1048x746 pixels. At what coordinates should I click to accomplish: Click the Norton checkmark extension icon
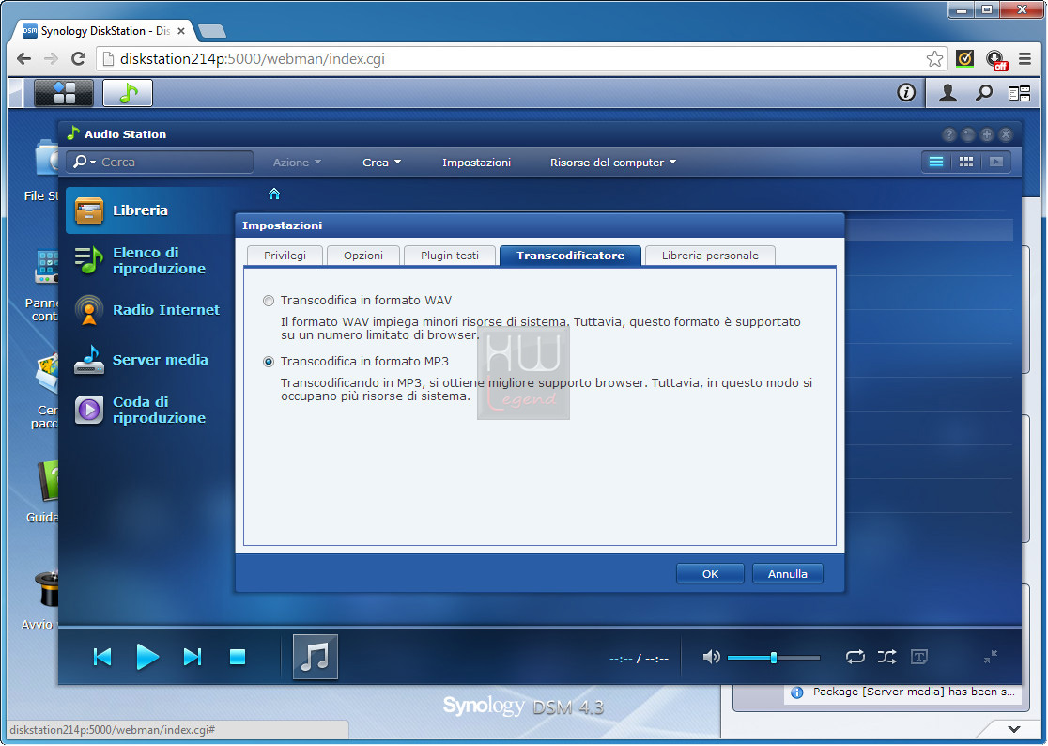point(964,59)
